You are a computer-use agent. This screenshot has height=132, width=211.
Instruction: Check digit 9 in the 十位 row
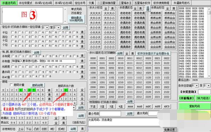click(74, 41)
